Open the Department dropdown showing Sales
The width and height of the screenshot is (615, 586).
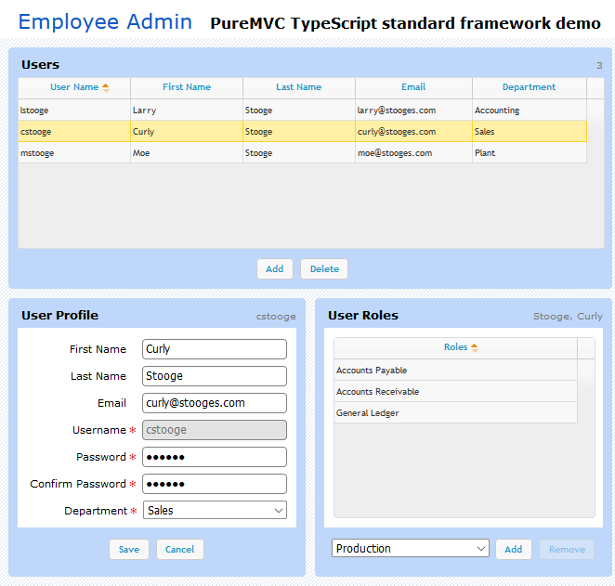[215, 511]
